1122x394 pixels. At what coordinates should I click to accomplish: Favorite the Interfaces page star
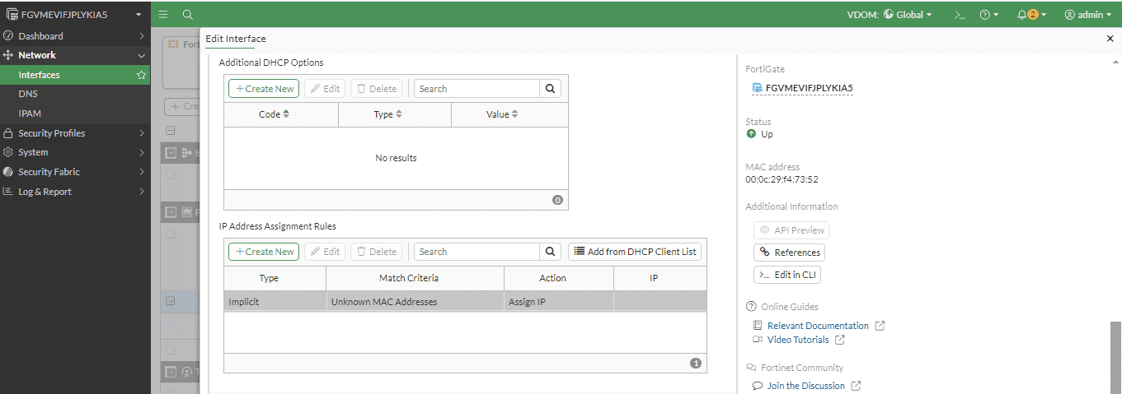tap(141, 75)
